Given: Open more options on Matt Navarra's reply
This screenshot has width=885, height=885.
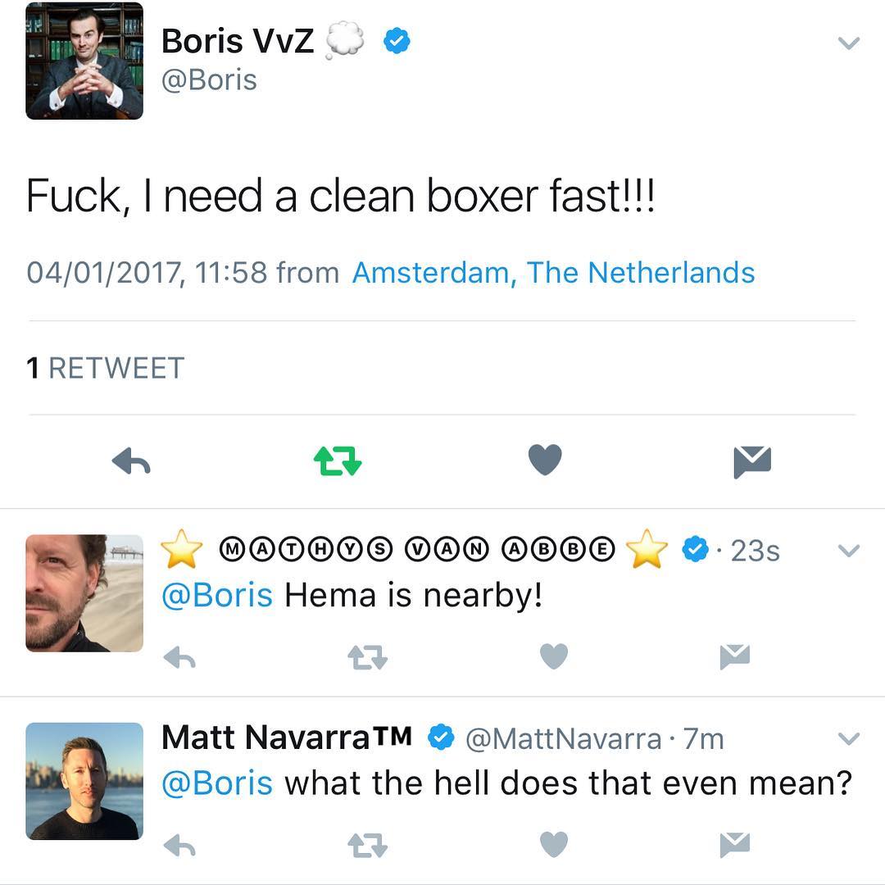Looking at the screenshot, I should (849, 739).
